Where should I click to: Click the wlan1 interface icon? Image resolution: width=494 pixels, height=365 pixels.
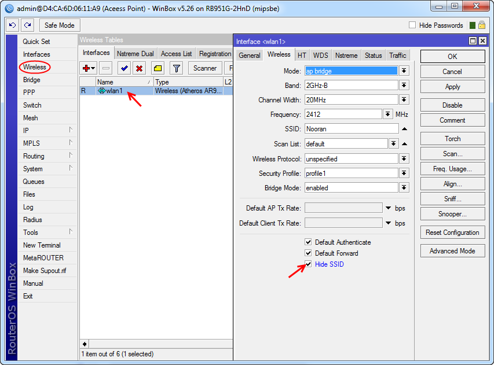coord(101,91)
